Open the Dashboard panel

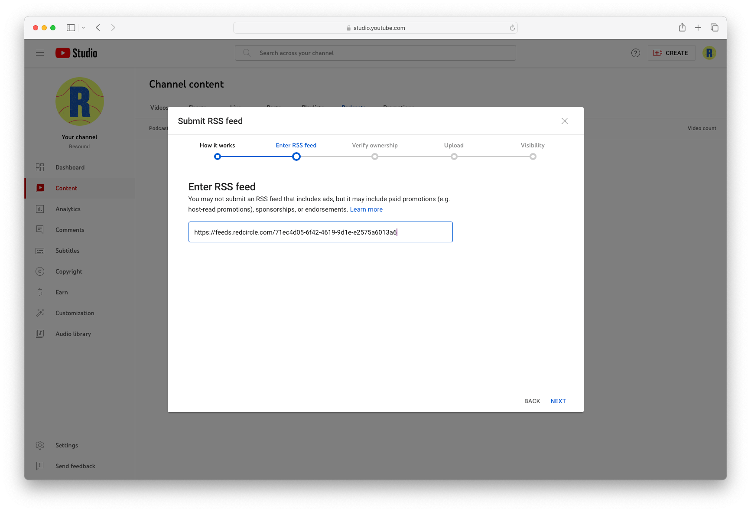pyautogui.click(x=70, y=167)
